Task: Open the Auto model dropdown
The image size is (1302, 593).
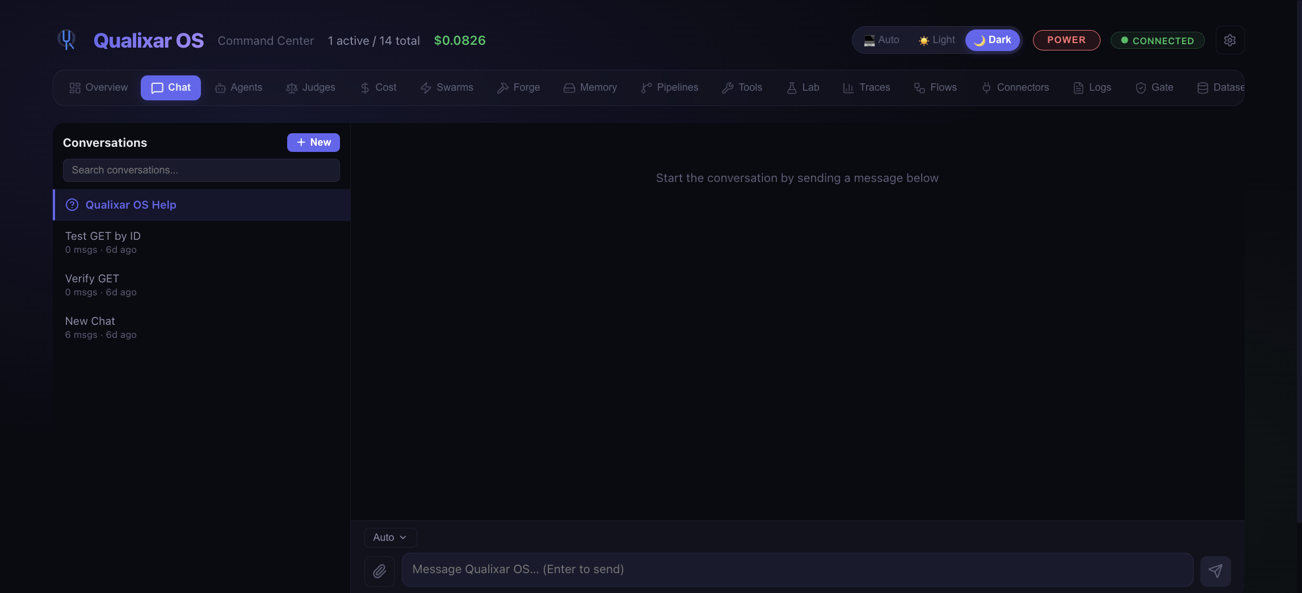Action: coord(390,537)
